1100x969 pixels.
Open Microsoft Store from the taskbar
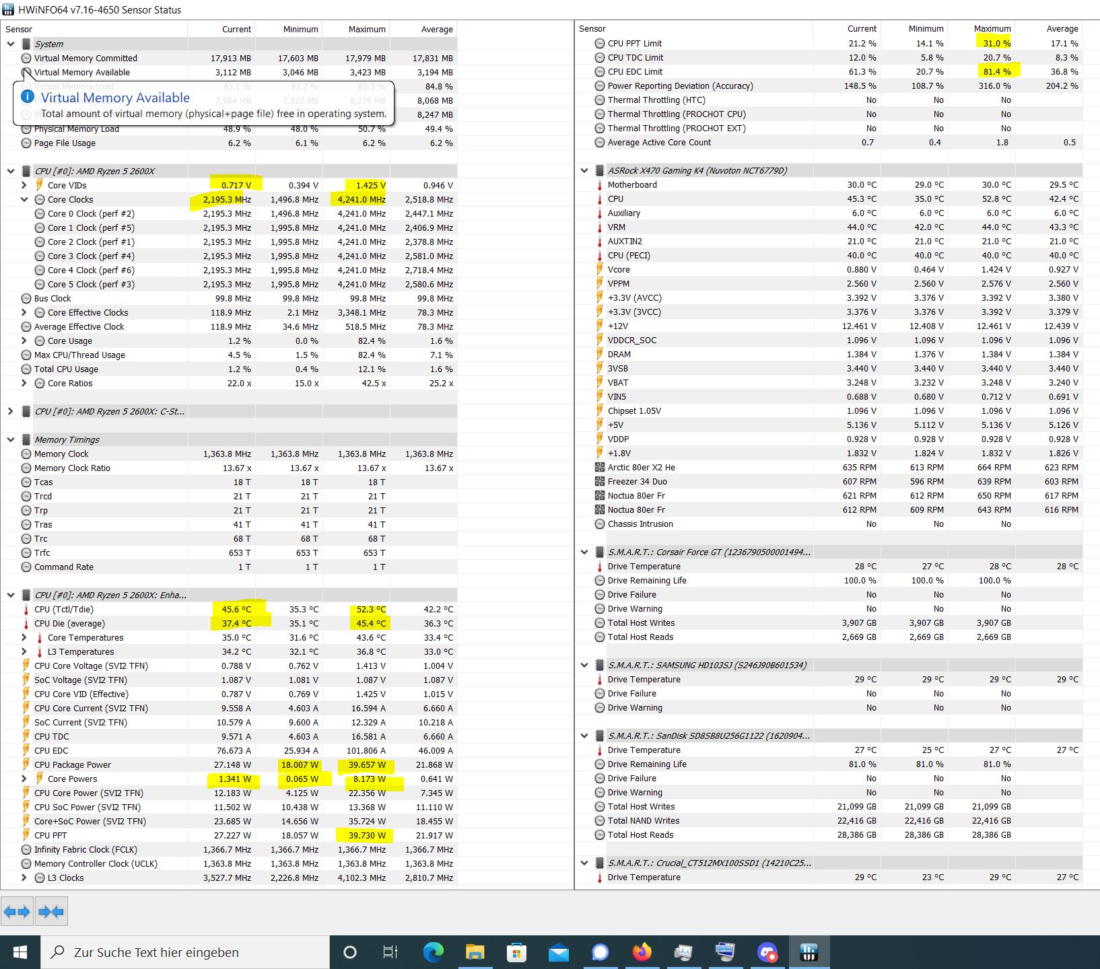(517, 952)
